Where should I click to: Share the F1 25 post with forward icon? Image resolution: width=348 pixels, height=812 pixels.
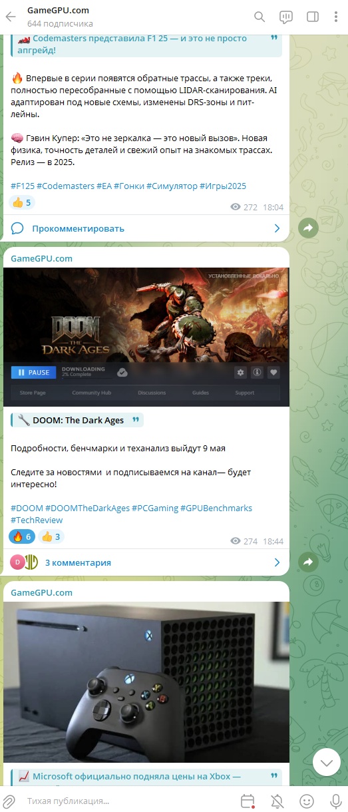click(x=308, y=228)
